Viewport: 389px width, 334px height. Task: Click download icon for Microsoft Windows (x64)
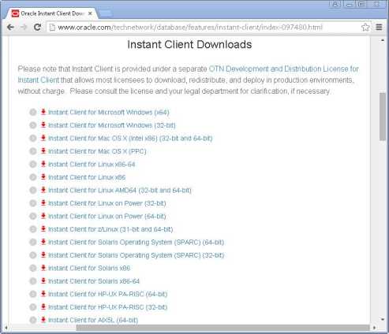pyautogui.click(x=43, y=112)
